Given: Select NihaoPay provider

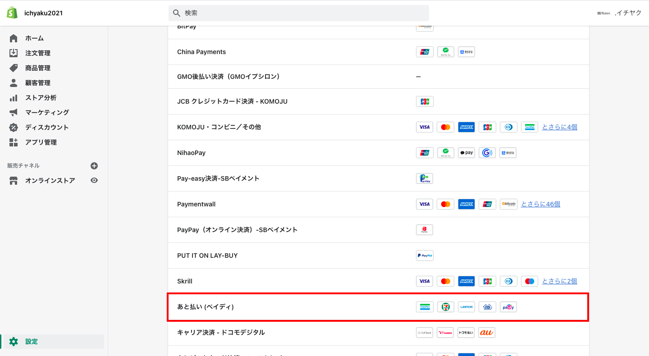Looking at the screenshot, I should point(378,153).
